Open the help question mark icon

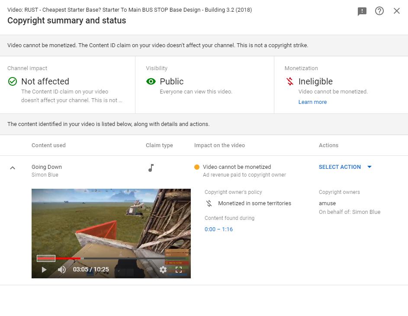379,11
